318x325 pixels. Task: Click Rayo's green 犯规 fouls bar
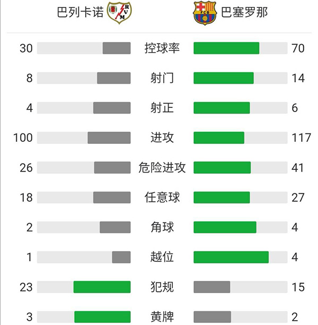102,287
